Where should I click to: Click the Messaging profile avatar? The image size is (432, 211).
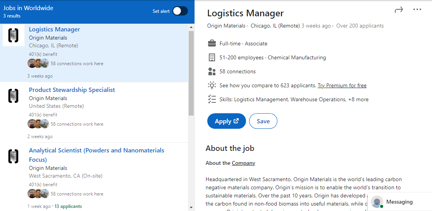(377, 202)
